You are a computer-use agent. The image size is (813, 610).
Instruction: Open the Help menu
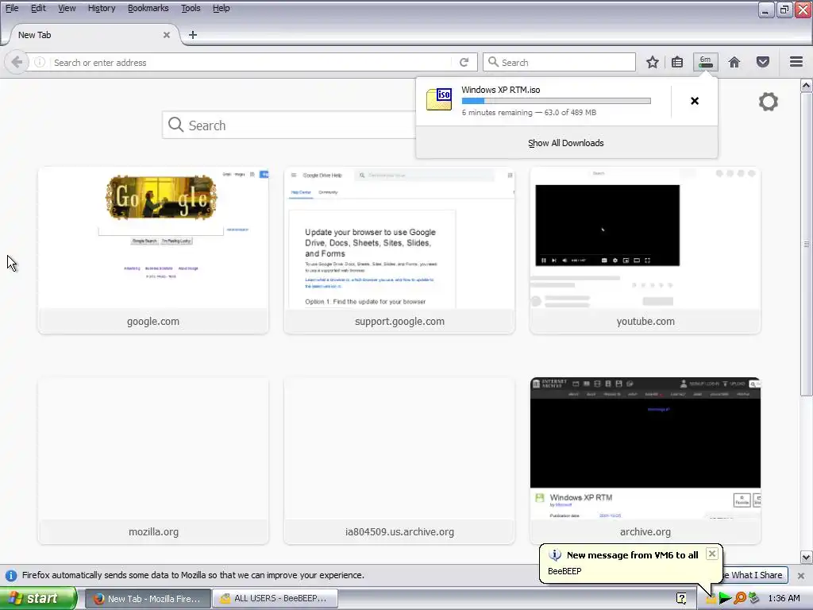222,8
